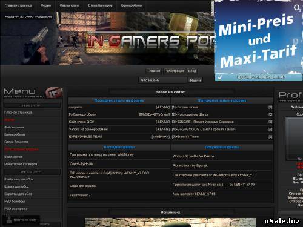303x227 pixels.
Task: Click Последние ответы на форуме header
Action: [119, 100]
